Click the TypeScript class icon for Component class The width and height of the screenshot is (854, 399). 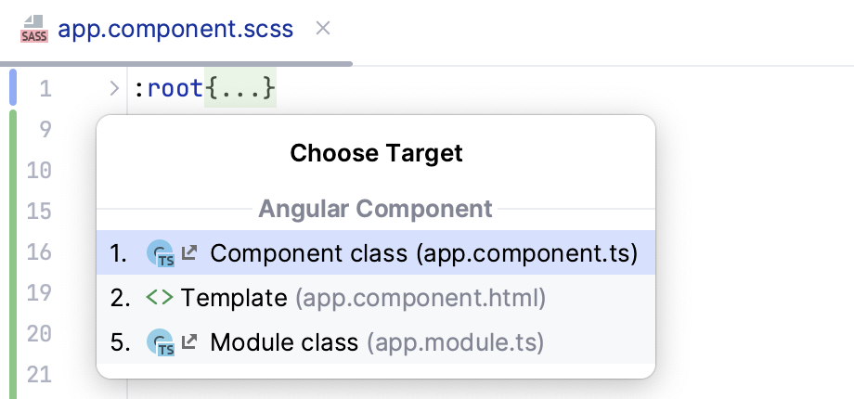pos(161,253)
